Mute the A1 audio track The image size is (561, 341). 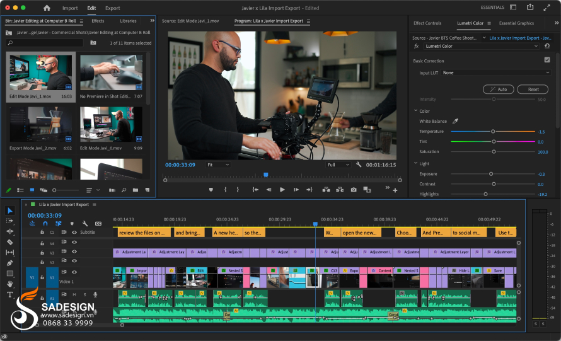point(74,294)
